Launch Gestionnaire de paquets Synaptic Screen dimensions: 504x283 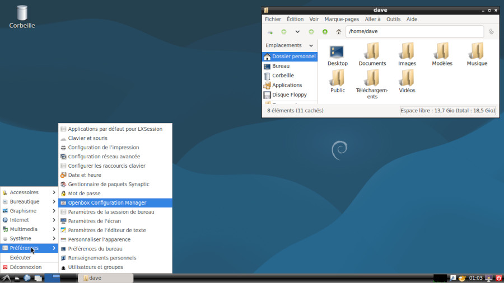[x=115, y=185]
